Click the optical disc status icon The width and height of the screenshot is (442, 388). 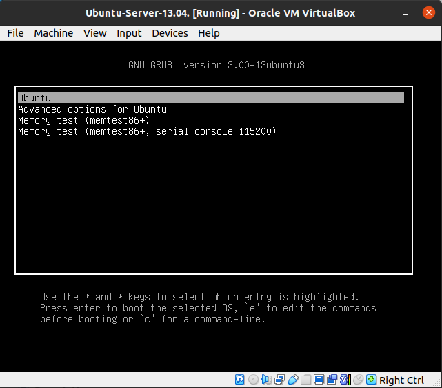click(x=253, y=380)
